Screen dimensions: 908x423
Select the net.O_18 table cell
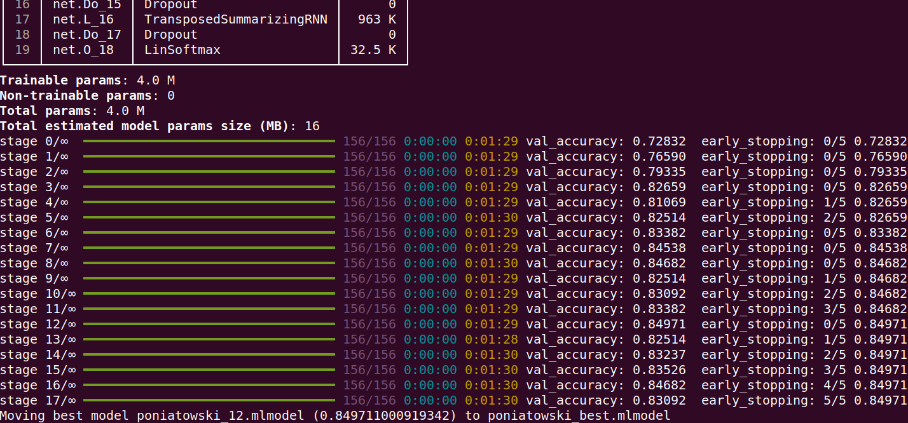83,50
